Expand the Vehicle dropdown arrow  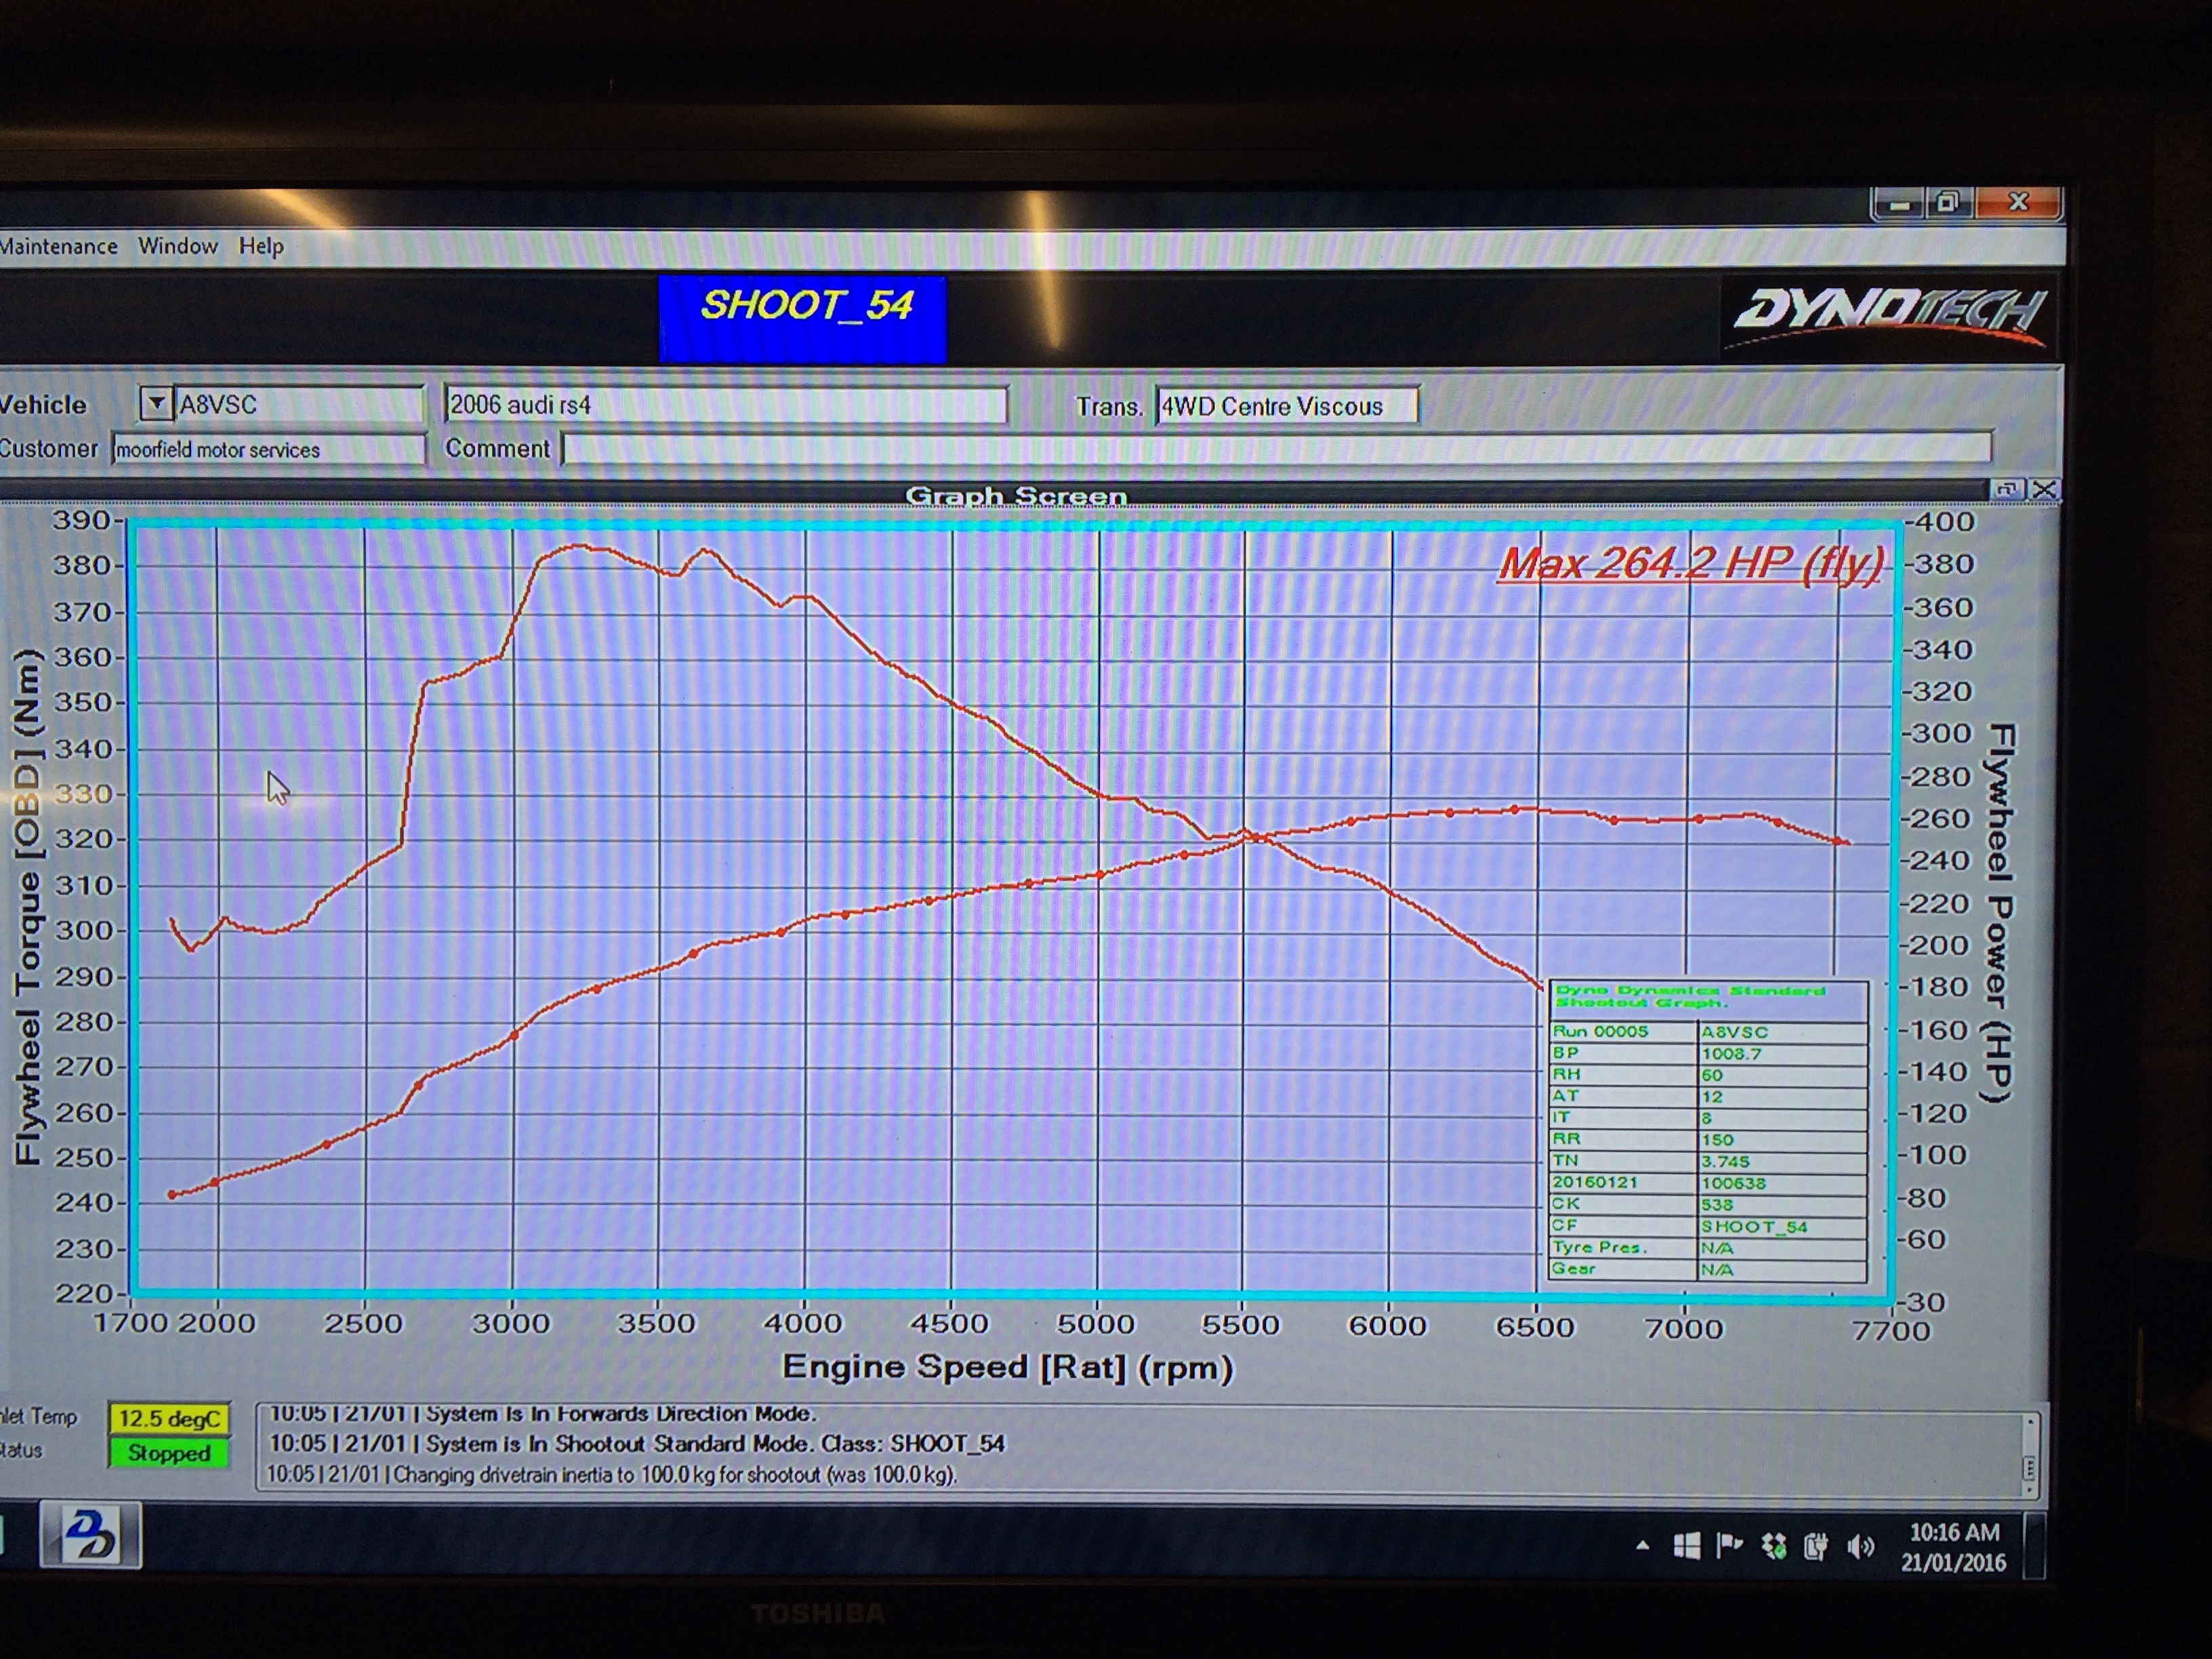[x=156, y=404]
